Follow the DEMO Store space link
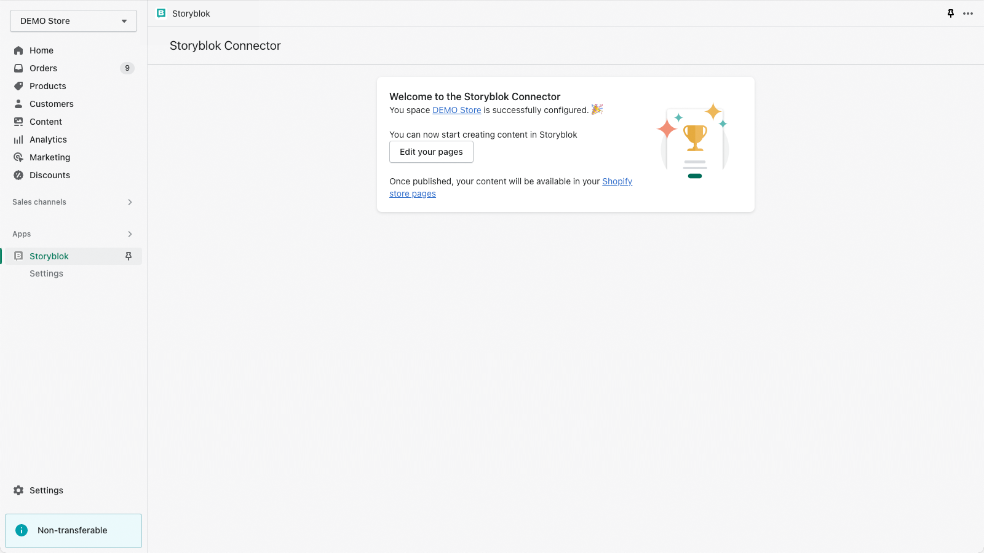The height and width of the screenshot is (553, 984). pyautogui.click(x=456, y=110)
